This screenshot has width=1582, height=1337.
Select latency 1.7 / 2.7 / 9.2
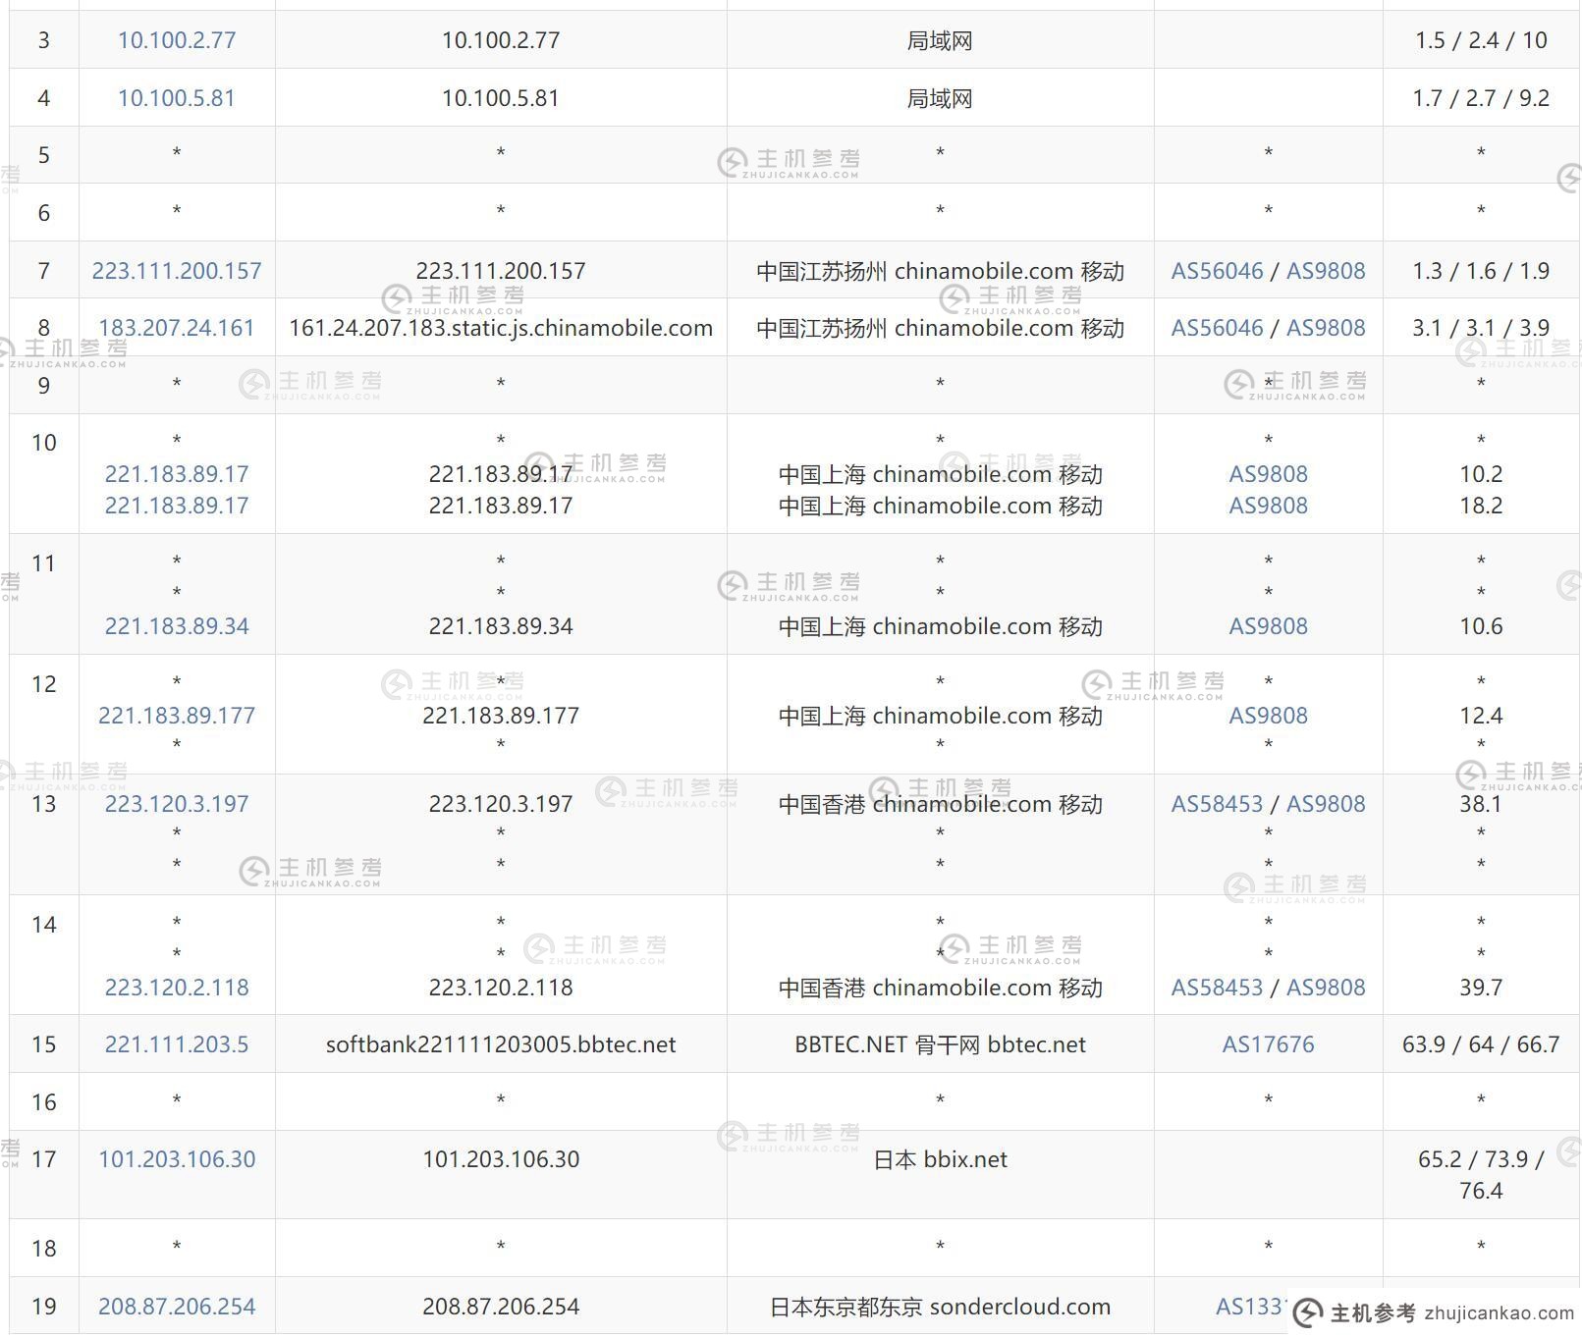pyautogui.click(x=1481, y=98)
